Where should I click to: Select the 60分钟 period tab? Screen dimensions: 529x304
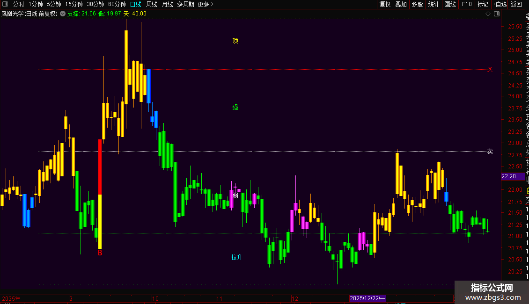117,4
